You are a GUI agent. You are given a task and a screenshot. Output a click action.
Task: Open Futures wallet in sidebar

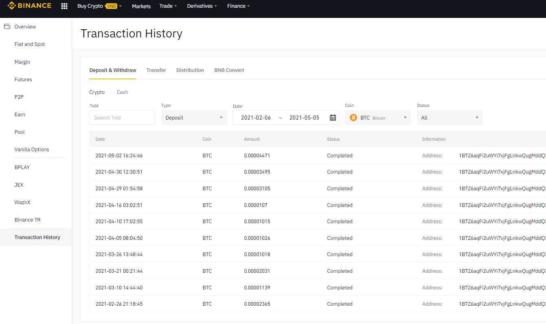(x=23, y=80)
